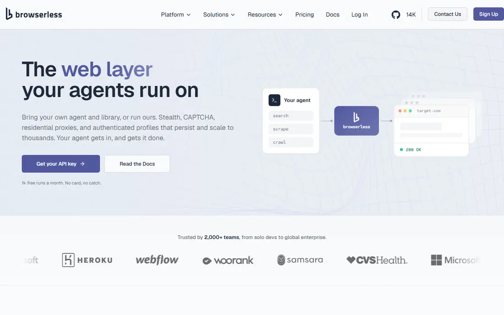The height and width of the screenshot is (315, 504).
Task: Click the browserless logo in the header
Action: click(x=34, y=14)
